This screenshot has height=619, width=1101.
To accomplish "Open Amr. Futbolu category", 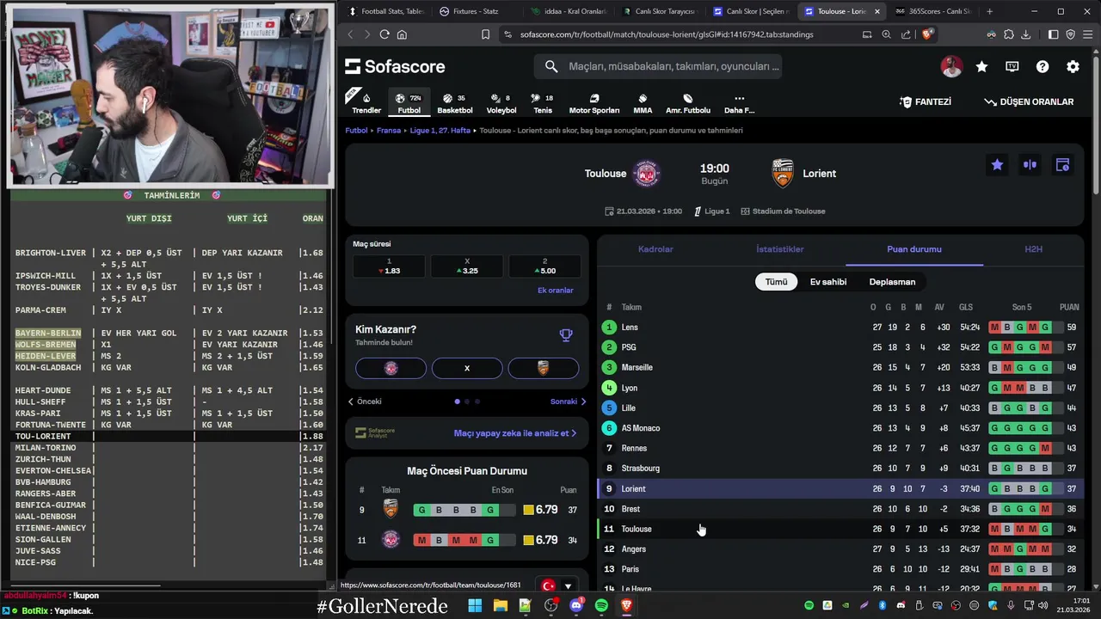I will pos(688,102).
